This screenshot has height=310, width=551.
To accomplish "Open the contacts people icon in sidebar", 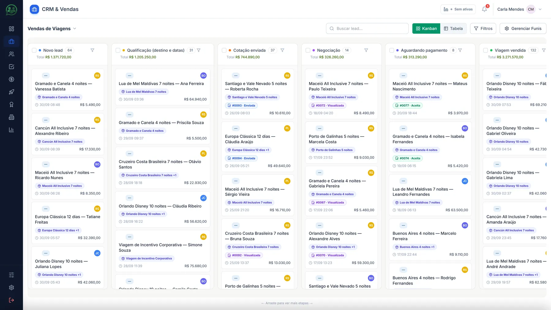I will (11, 54).
